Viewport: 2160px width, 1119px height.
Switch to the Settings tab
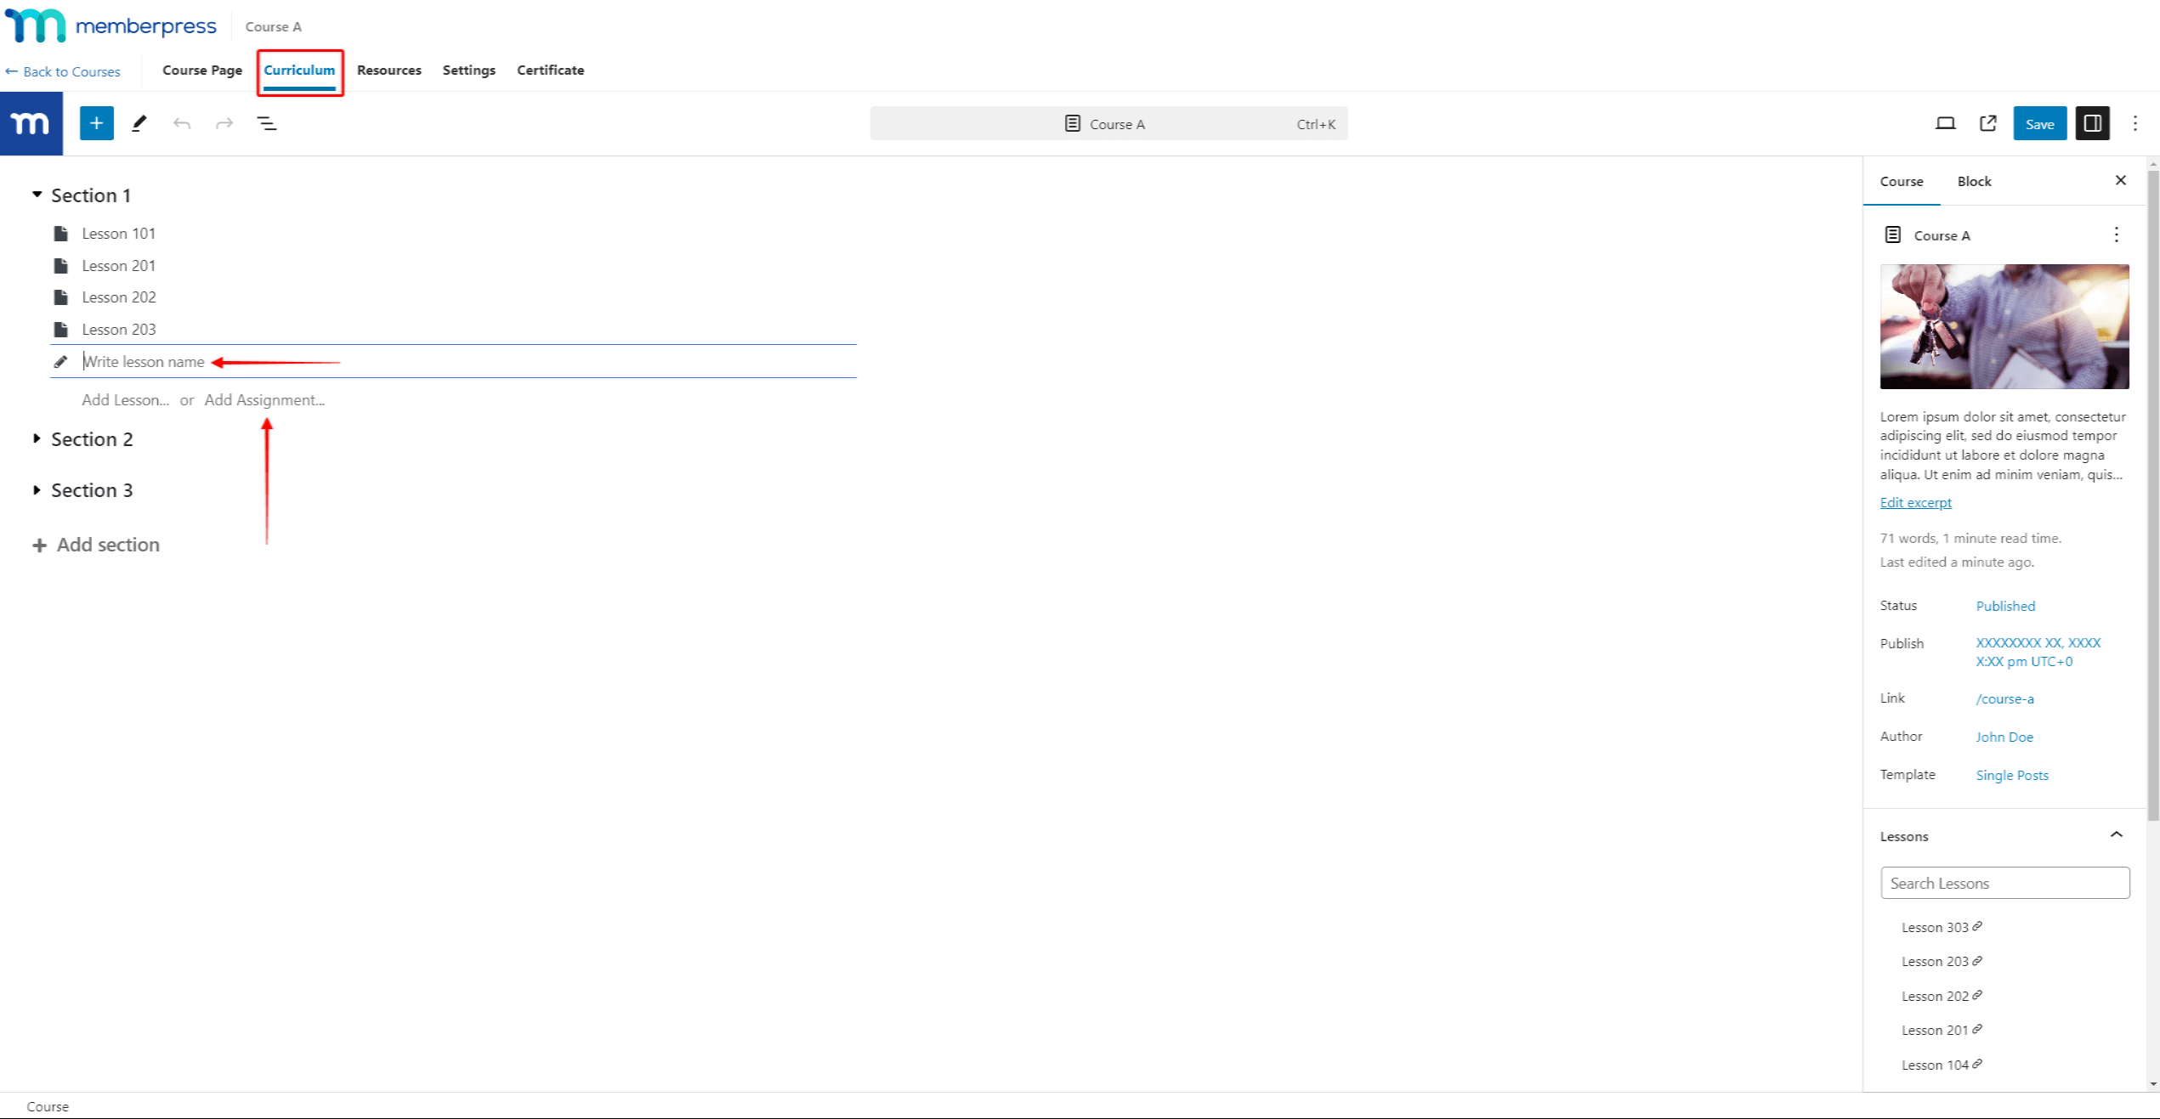[x=468, y=70]
